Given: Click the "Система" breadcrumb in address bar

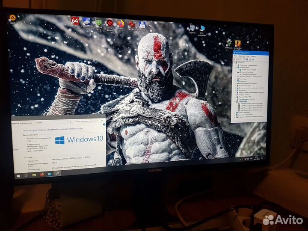Looking at the screenshot, I should [39, 123].
